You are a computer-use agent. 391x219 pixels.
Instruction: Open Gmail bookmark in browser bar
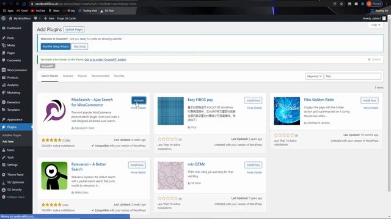(x=22, y=11)
